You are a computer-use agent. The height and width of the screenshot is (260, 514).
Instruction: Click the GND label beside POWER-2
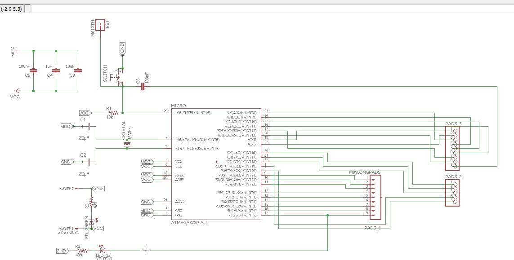coord(98,189)
